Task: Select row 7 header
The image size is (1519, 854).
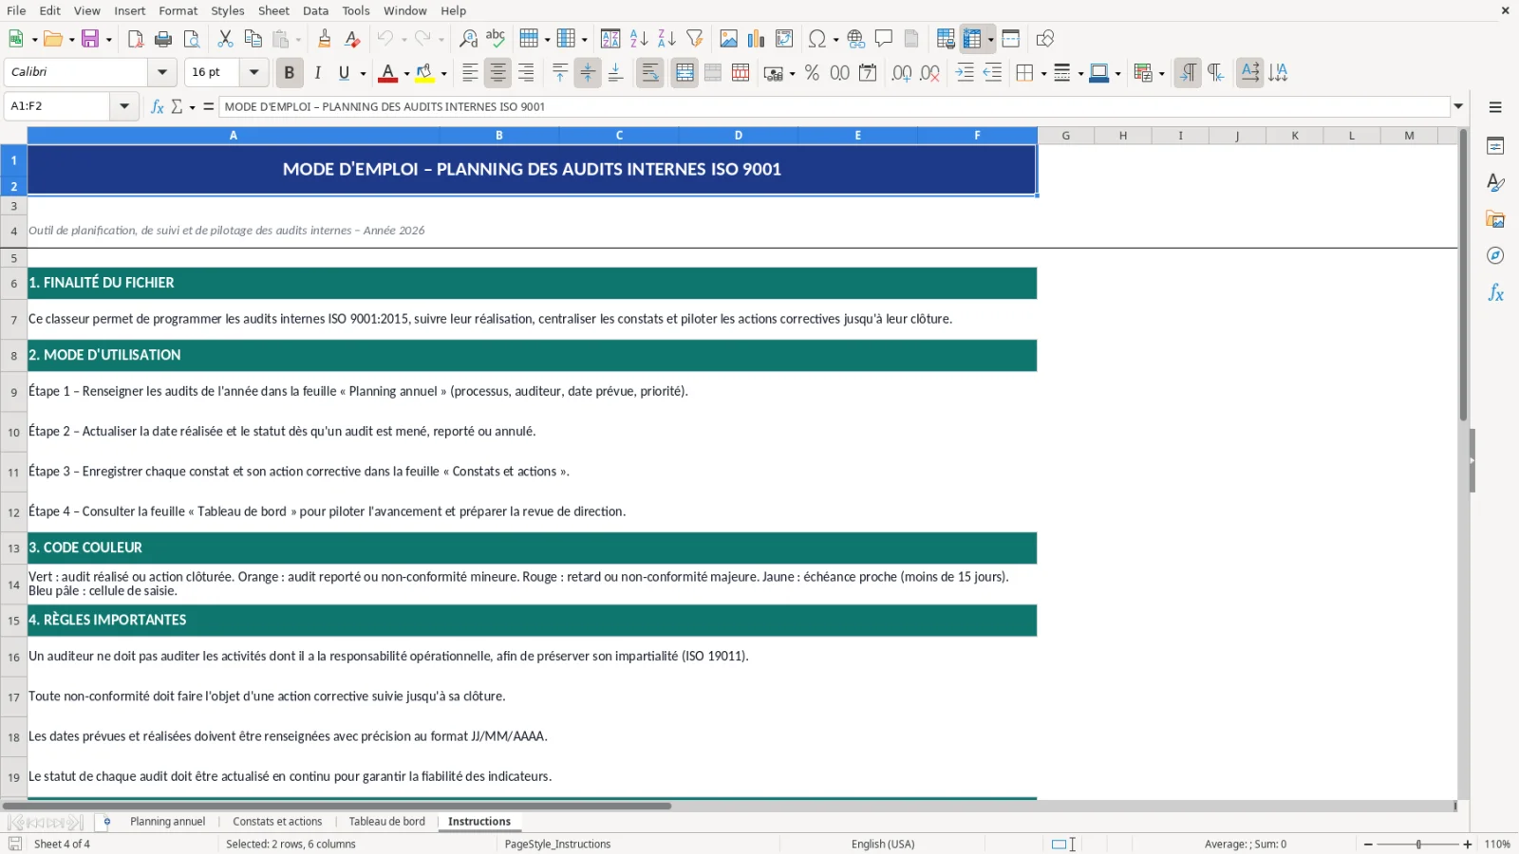Action: (13, 320)
